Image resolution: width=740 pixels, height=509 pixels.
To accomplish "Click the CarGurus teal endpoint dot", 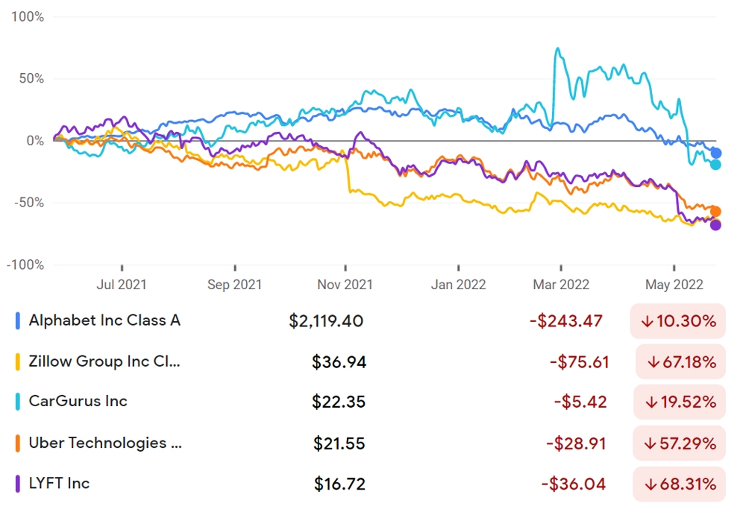I will 715,165.
